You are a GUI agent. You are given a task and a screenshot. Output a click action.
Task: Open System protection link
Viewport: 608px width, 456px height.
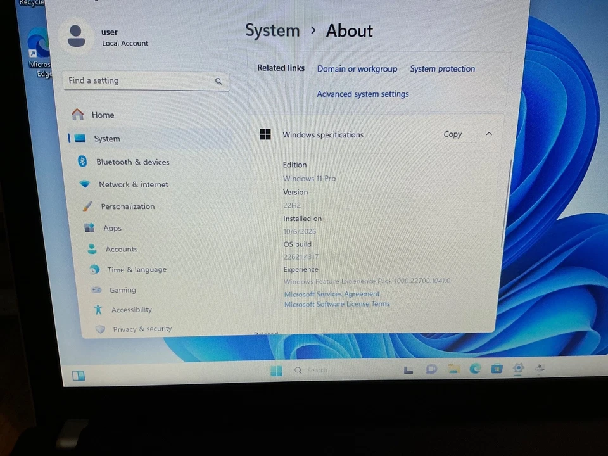coord(443,68)
